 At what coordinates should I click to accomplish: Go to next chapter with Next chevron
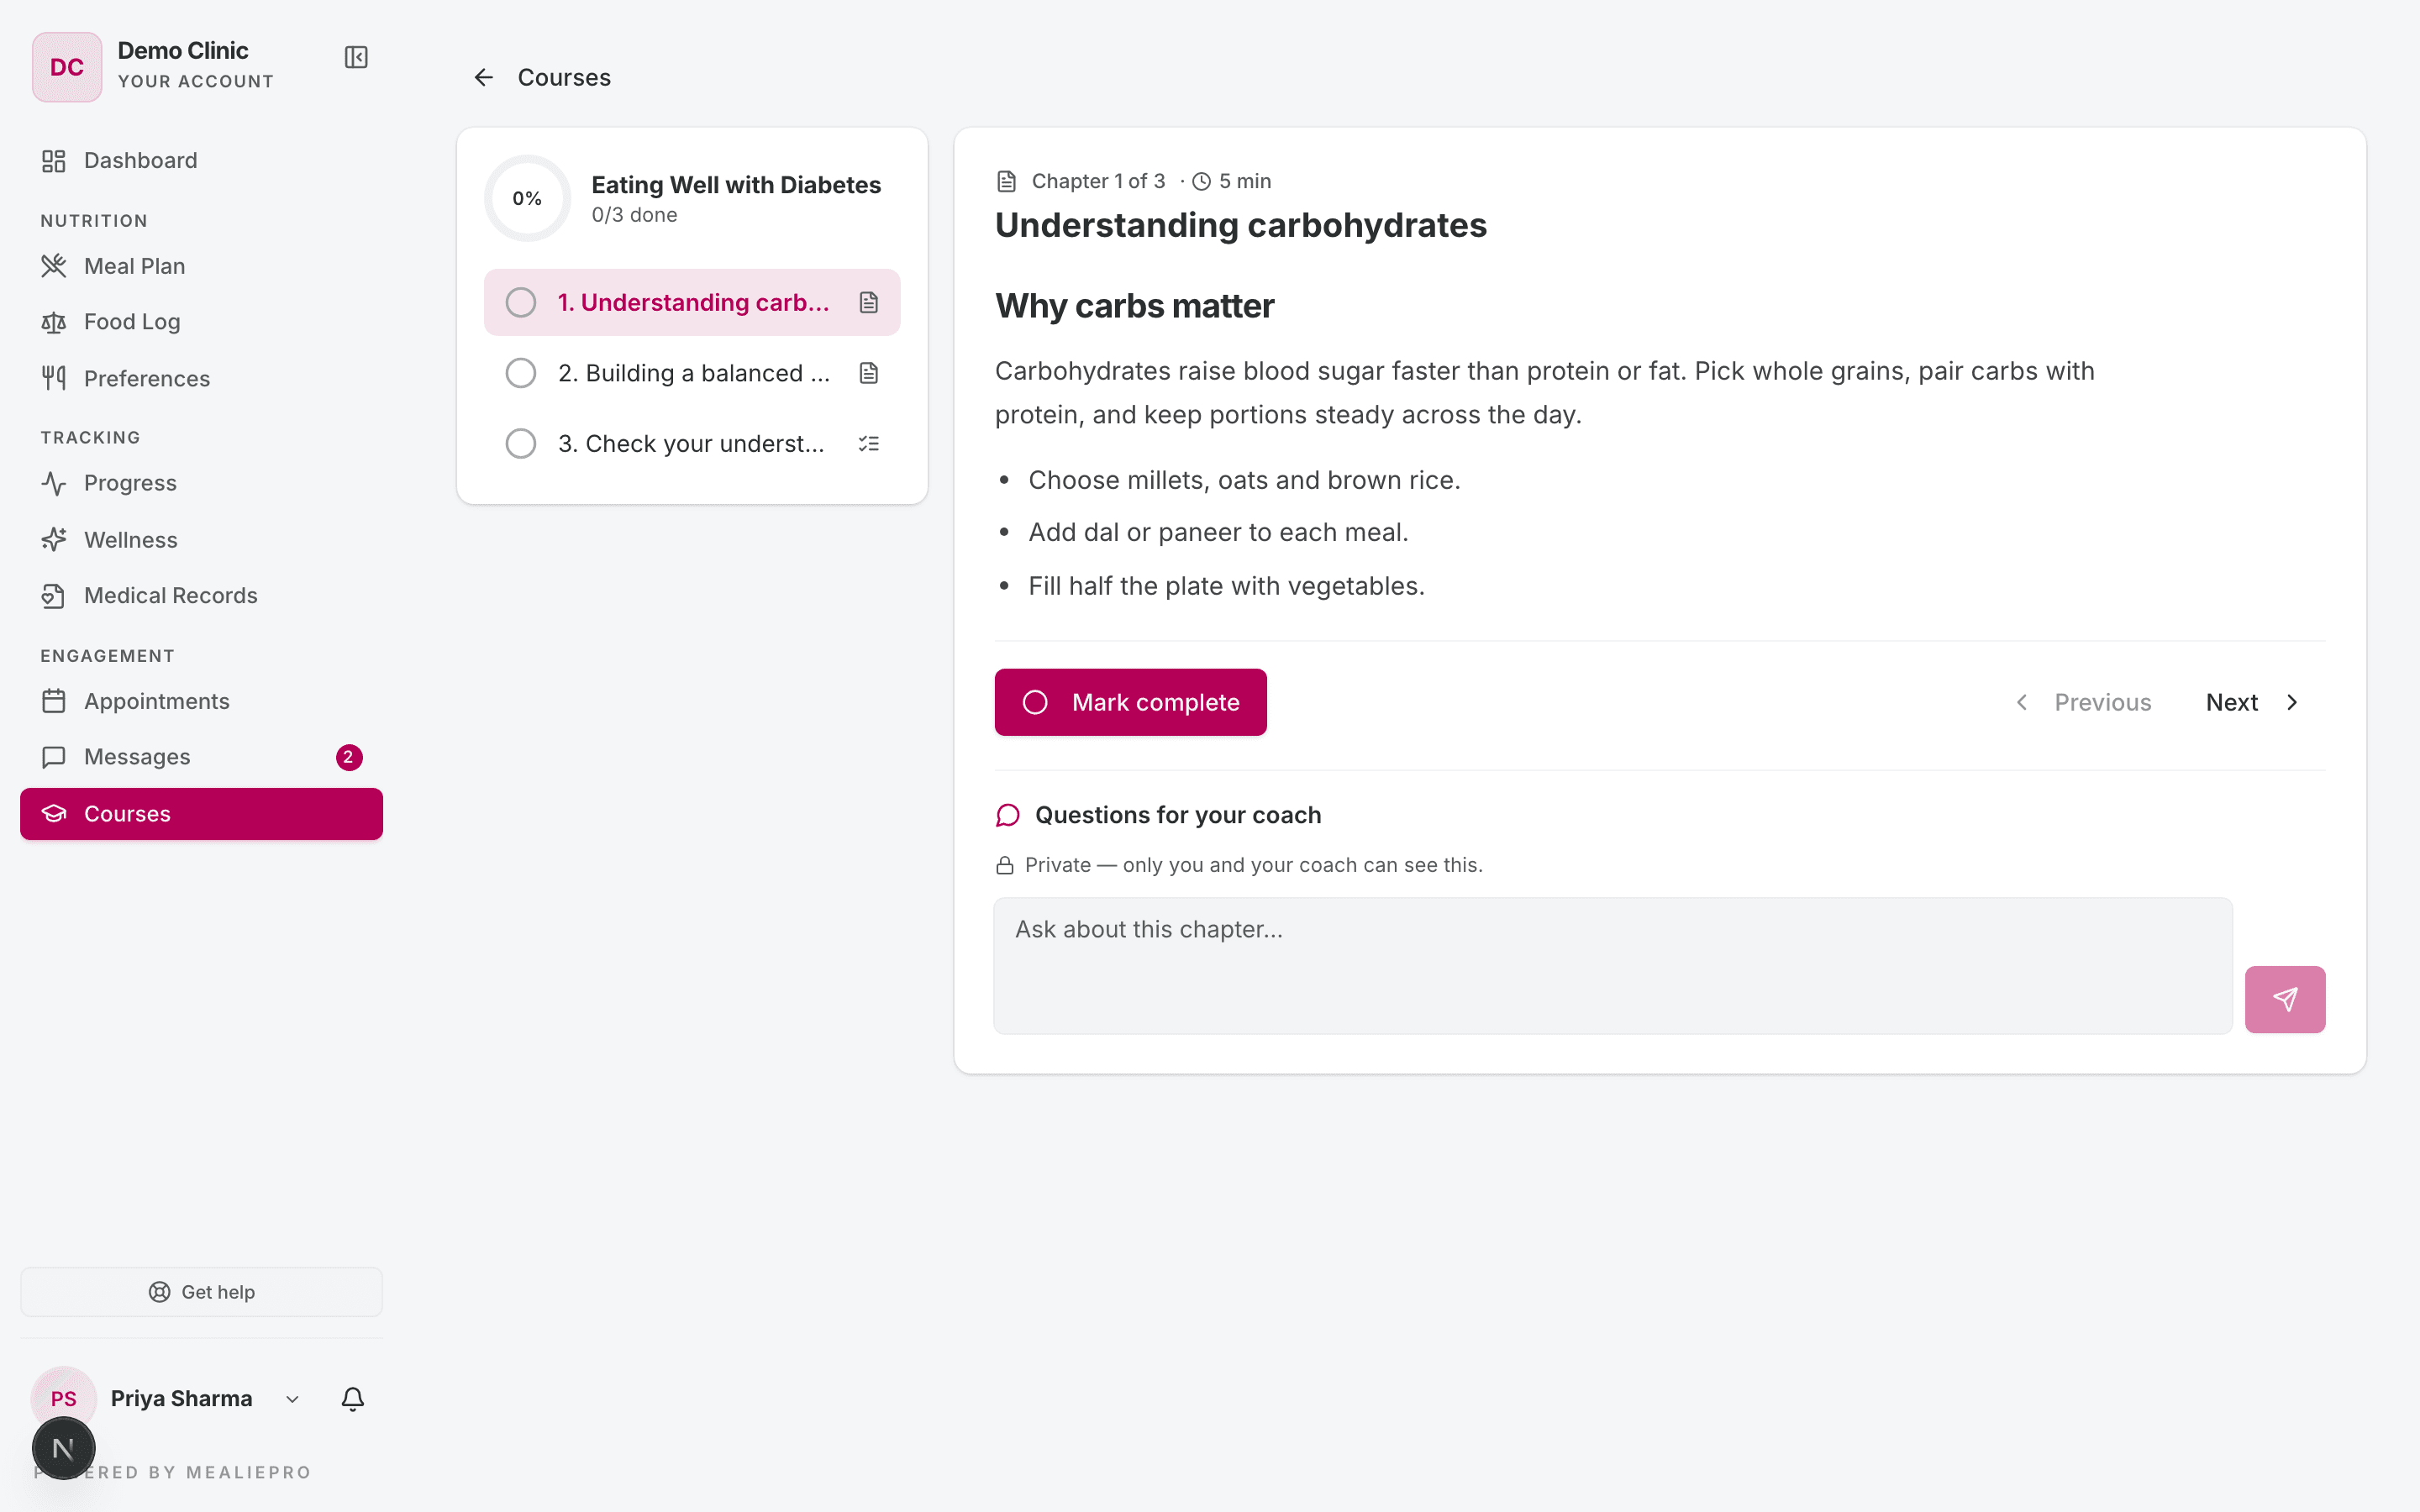click(2291, 702)
